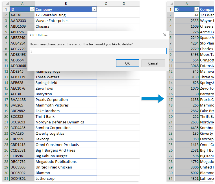
Task: Select cell with value 30 in right sheet
Action: [x=187, y=94]
